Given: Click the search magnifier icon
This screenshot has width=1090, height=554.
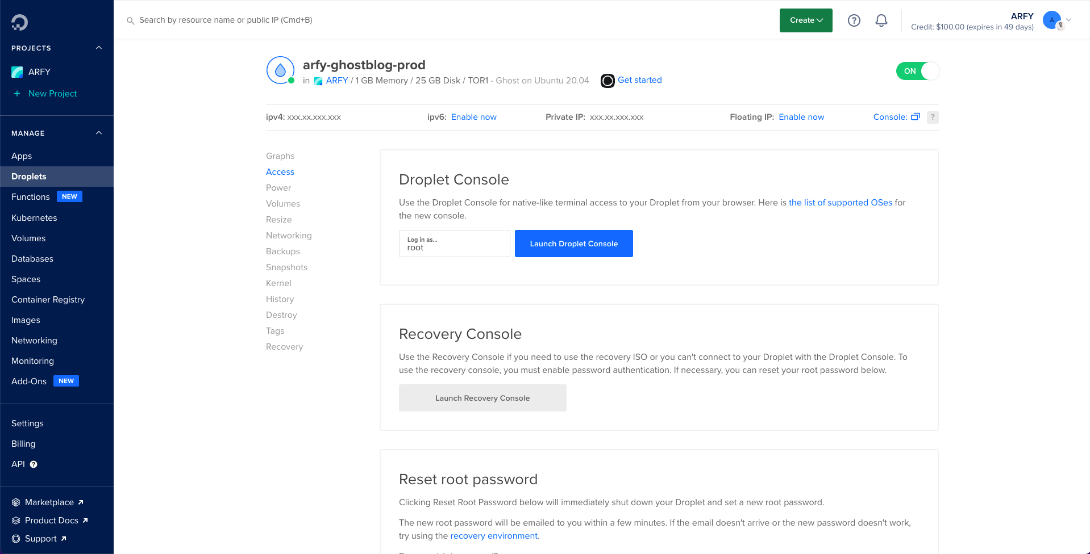Looking at the screenshot, I should pyautogui.click(x=130, y=20).
